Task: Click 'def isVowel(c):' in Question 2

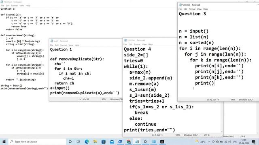Action: pyautogui.click(x=11, y=14)
